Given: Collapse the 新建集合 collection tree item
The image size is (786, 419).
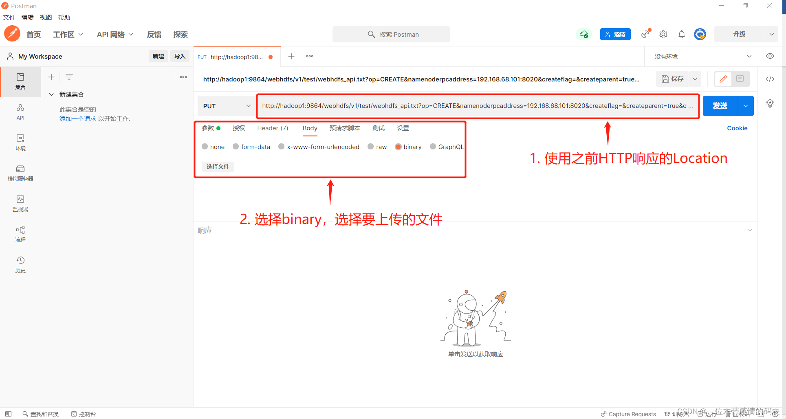Looking at the screenshot, I should point(51,94).
